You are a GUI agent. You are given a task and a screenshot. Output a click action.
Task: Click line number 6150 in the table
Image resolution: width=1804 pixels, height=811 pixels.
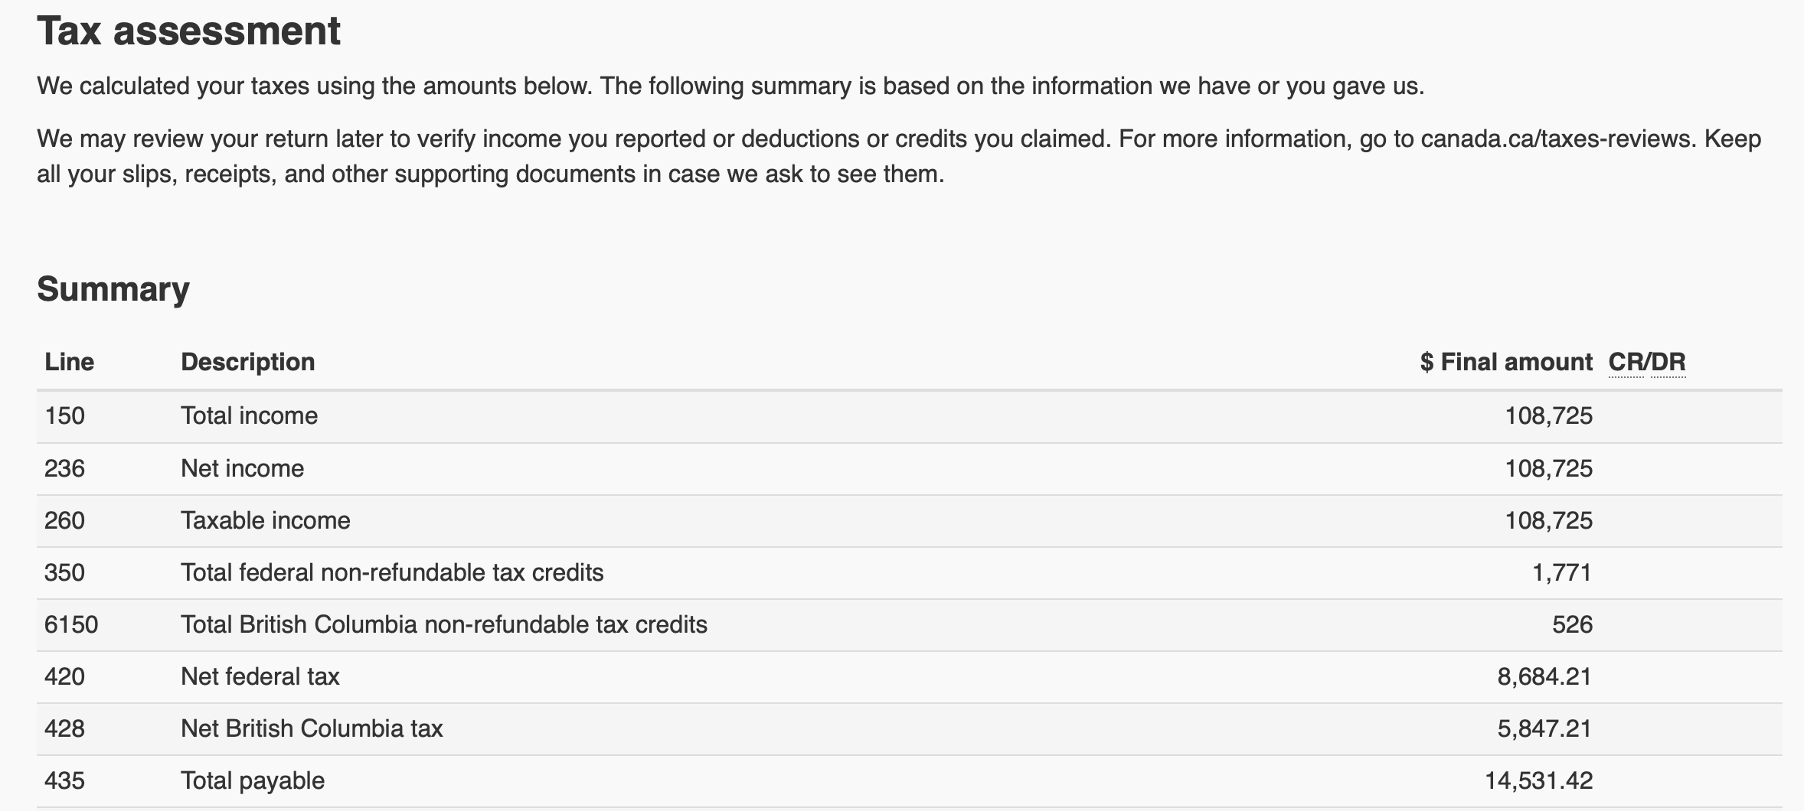[x=71, y=624]
